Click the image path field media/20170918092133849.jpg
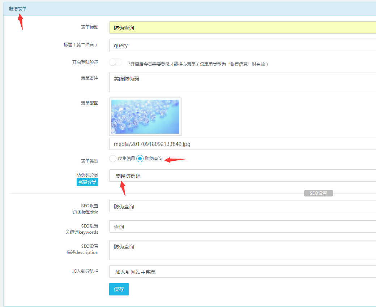376x307 pixels. pyautogui.click(x=242, y=144)
